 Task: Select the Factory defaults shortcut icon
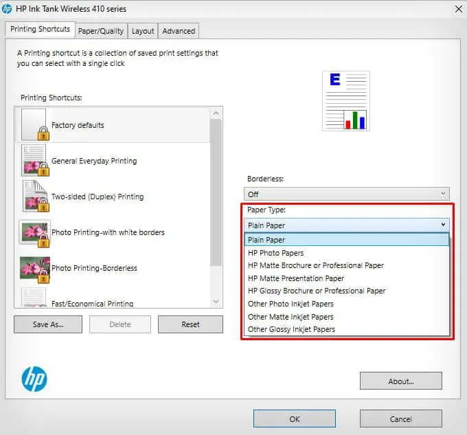pos(34,124)
